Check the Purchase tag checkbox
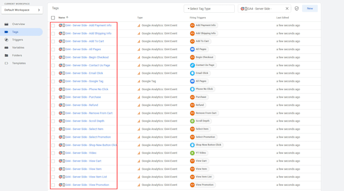 point(53,97)
